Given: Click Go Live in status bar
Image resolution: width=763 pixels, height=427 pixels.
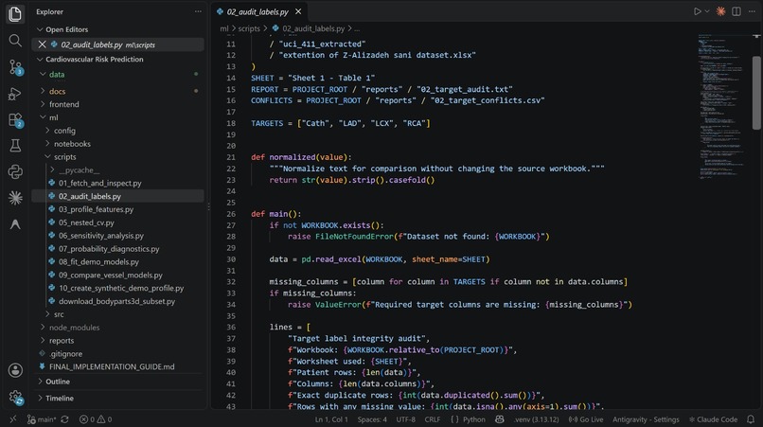Looking at the screenshot, I should tap(586, 419).
